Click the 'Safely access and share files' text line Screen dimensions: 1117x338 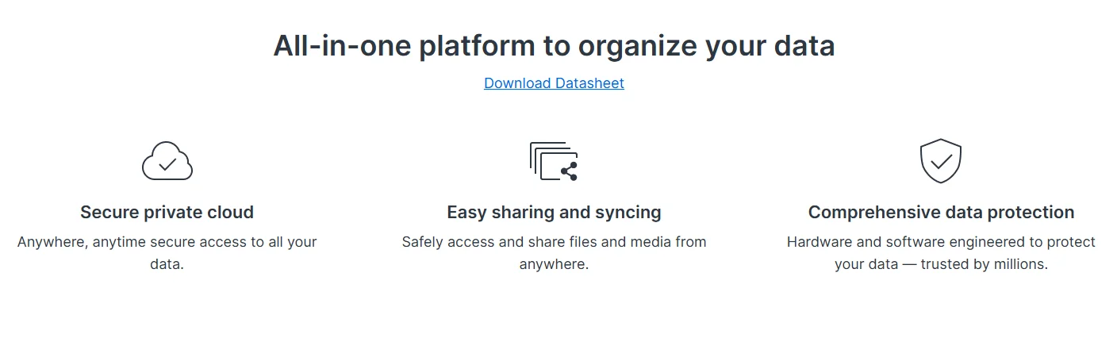[x=554, y=242]
